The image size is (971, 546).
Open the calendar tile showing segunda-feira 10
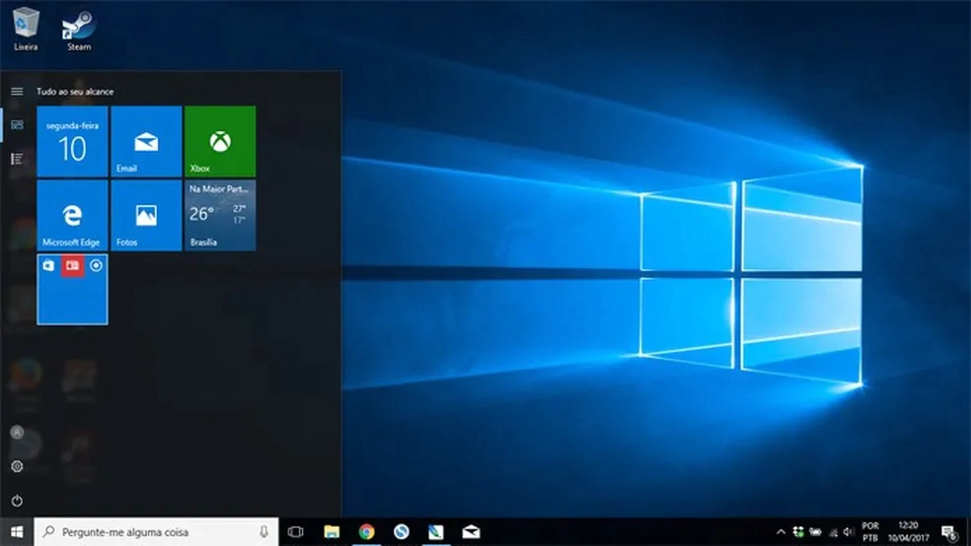(x=72, y=141)
